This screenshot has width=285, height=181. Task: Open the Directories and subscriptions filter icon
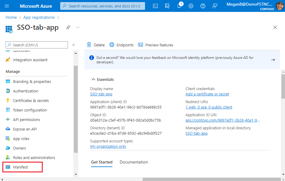pos(167,6)
